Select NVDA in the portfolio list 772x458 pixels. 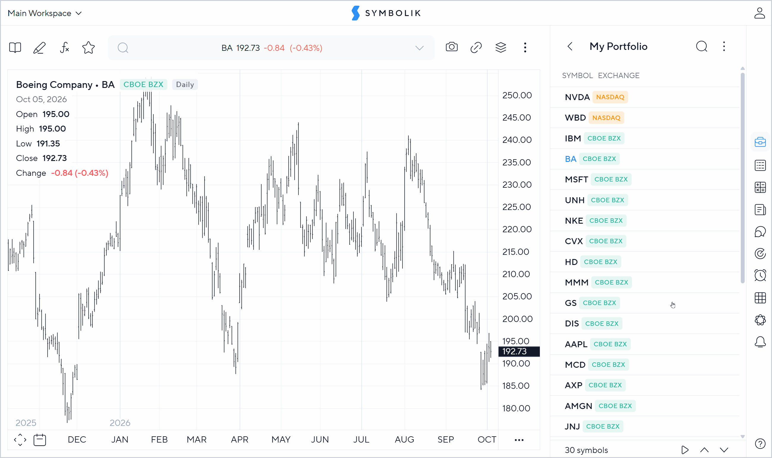tap(644, 97)
